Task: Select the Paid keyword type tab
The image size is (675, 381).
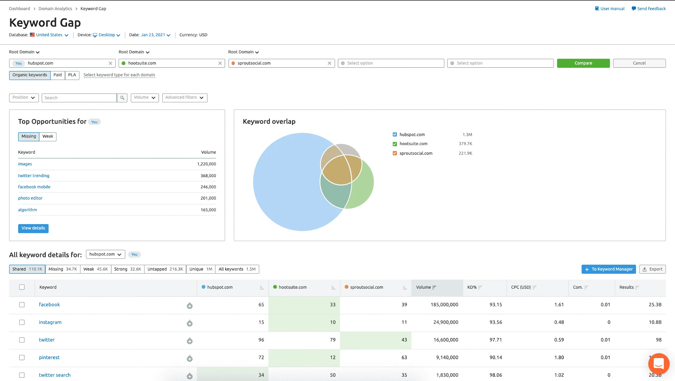Action: click(58, 75)
